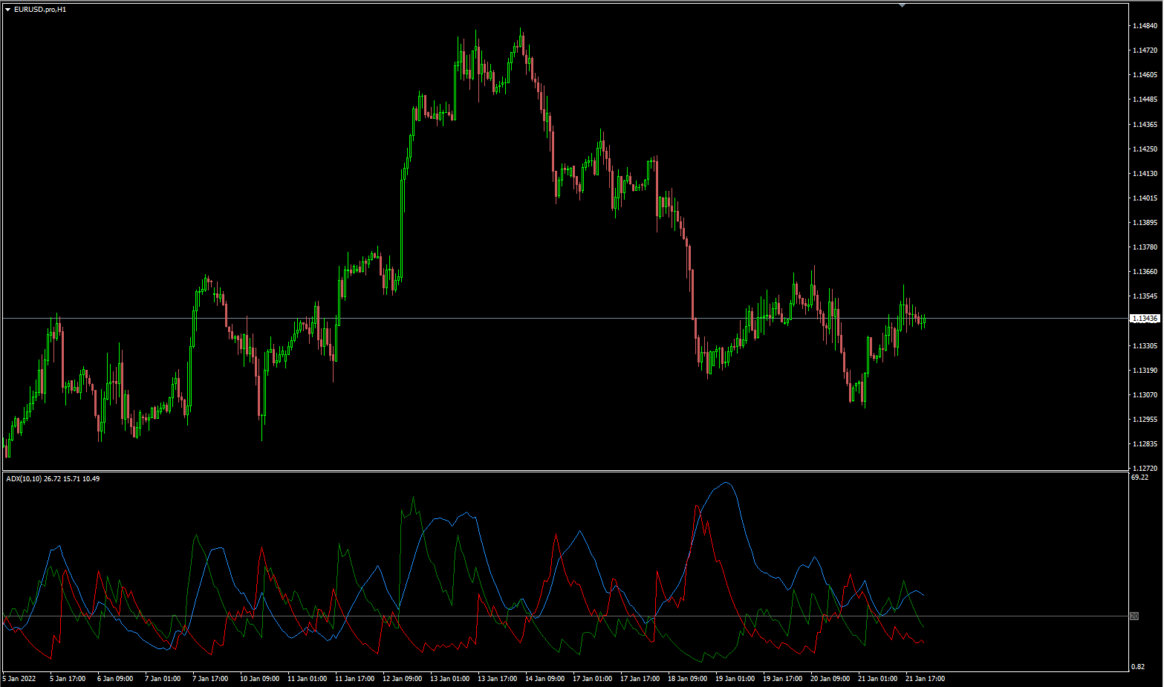Screen dimensions: 1164x687
Task: Expand the EURUSD.pro,H1 chart dropdown arrow
Action: (6, 10)
